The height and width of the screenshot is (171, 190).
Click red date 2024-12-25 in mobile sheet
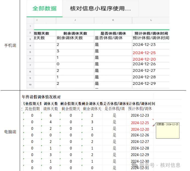(x=144, y=53)
